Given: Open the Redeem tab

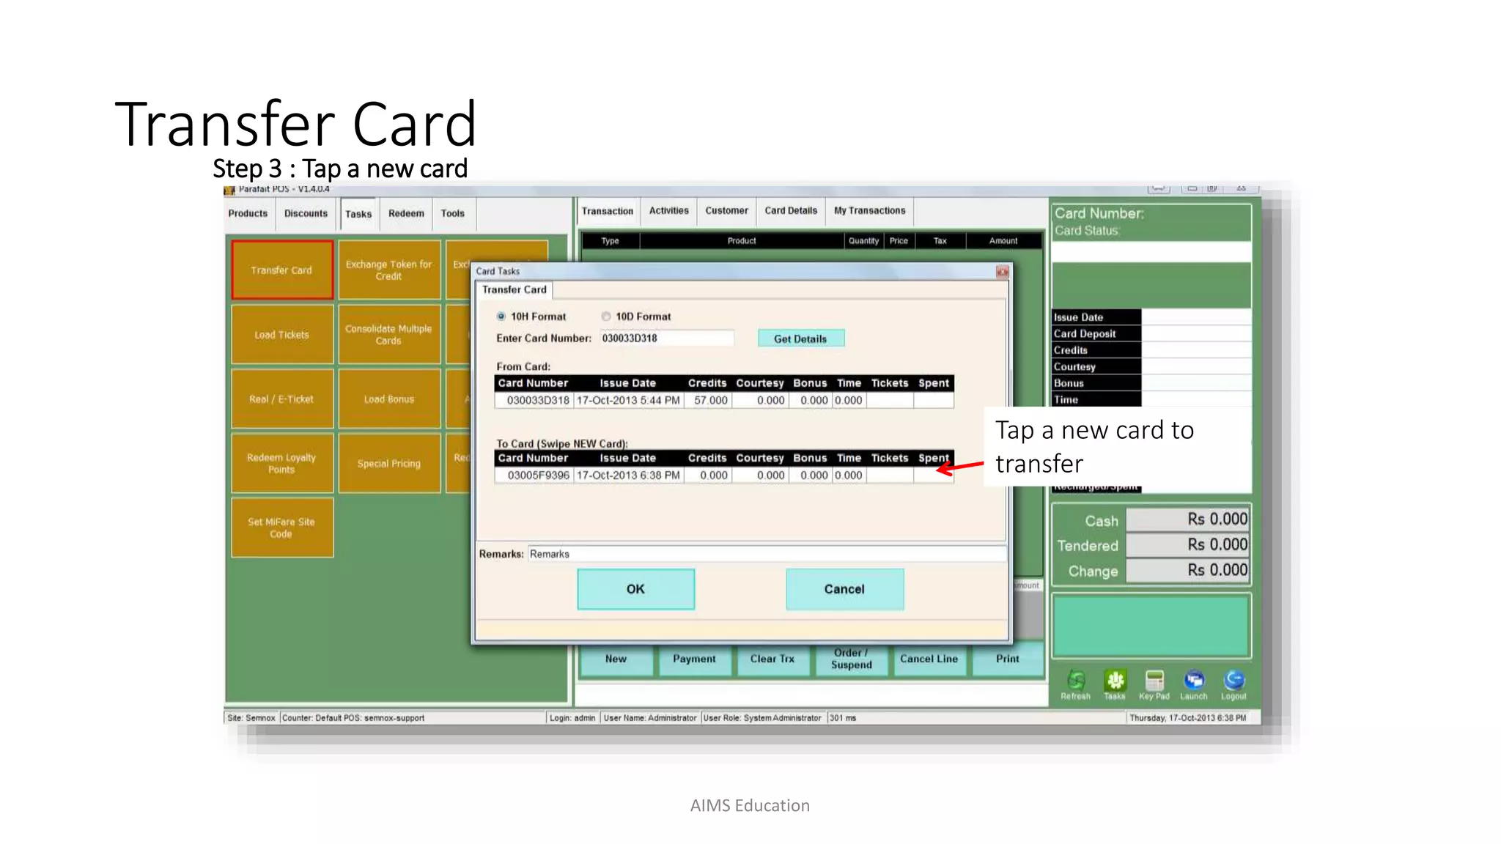Looking at the screenshot, I should (406, 214).
